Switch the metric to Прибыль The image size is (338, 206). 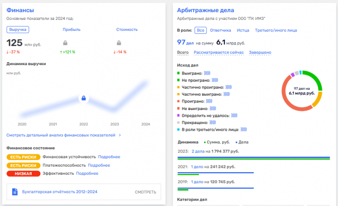click(71, 30)
